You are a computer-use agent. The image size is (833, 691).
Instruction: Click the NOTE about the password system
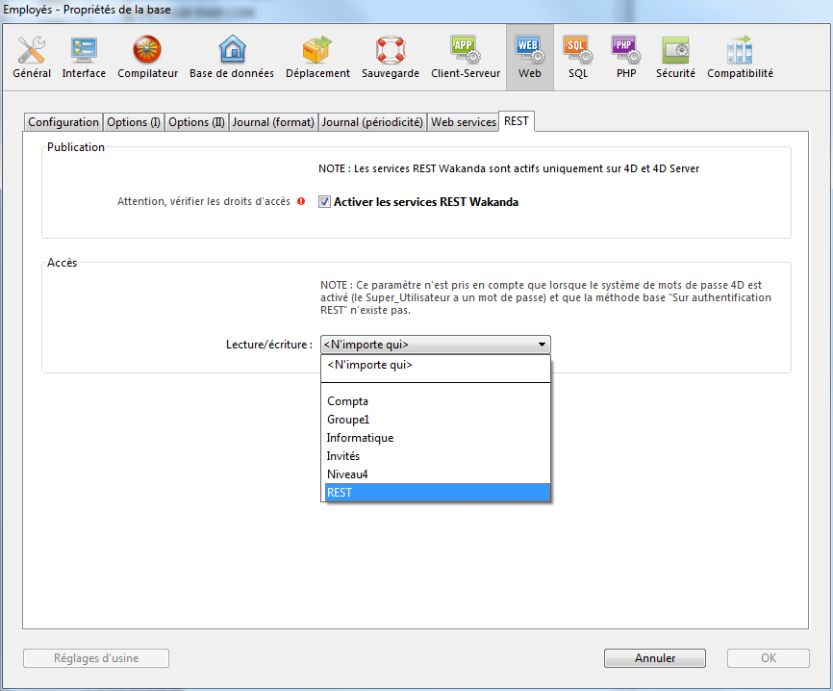pos(545,297)
